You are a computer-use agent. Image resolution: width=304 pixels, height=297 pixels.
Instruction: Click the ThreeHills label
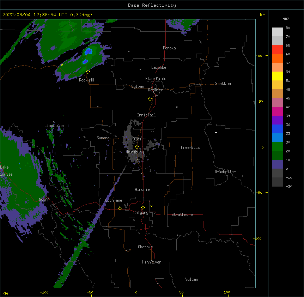pyautogui.click(x=189, y=147)
